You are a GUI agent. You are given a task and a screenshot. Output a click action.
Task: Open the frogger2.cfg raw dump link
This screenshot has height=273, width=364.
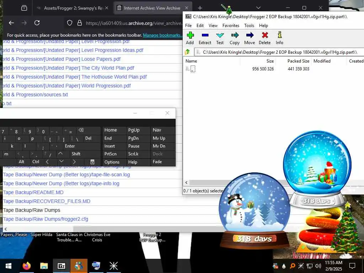45,219
